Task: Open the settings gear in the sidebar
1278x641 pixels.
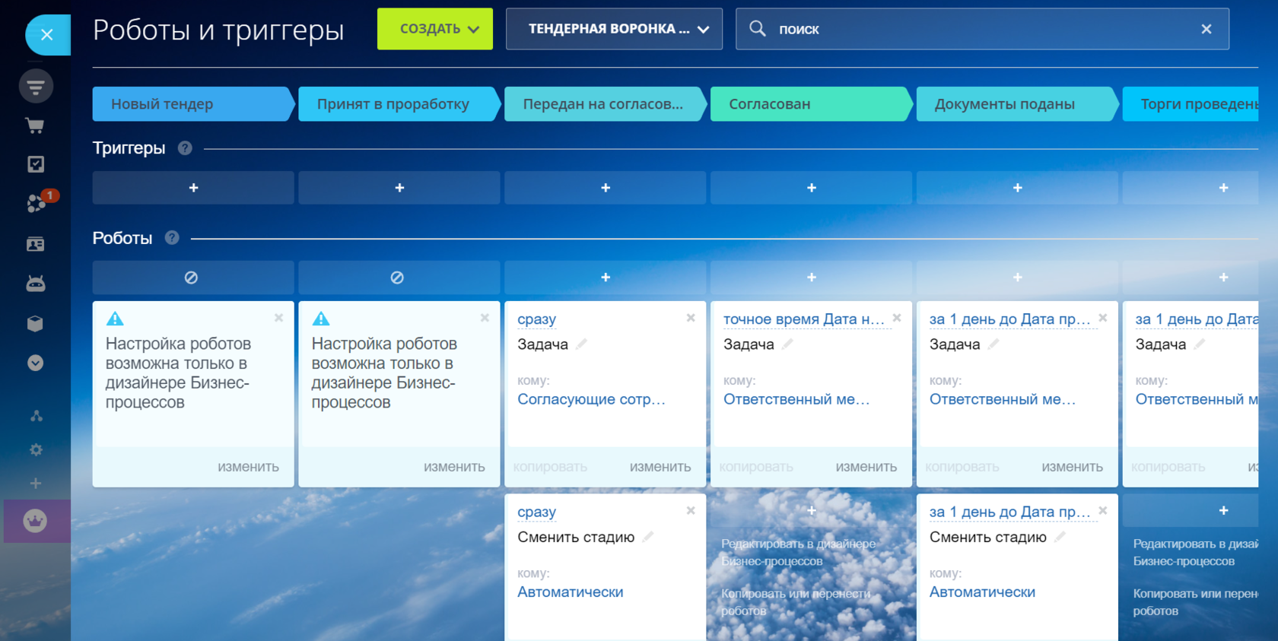Action: tap(36, 450)
